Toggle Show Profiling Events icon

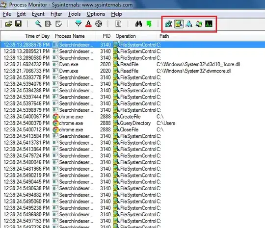tap(209, 24)
